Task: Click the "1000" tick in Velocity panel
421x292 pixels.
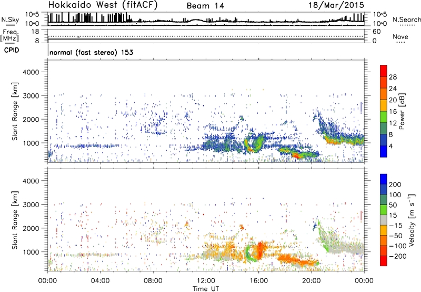Action: click(31, 252)
